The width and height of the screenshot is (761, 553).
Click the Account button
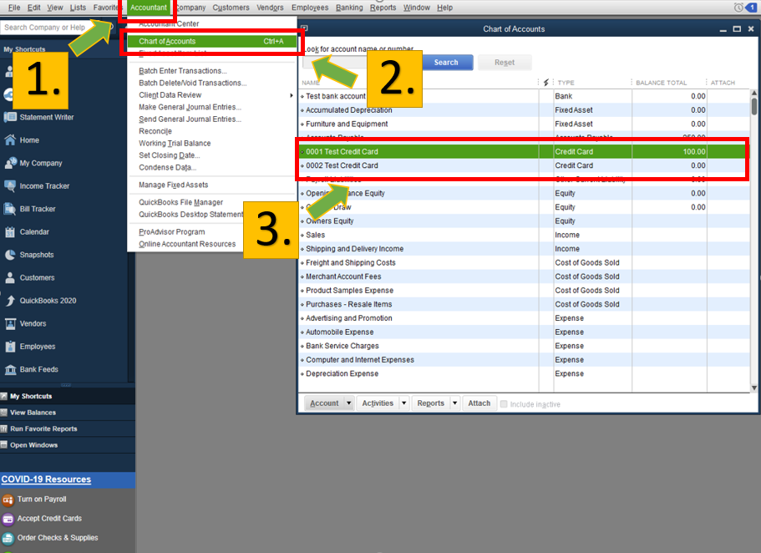(x=324, y=403)
